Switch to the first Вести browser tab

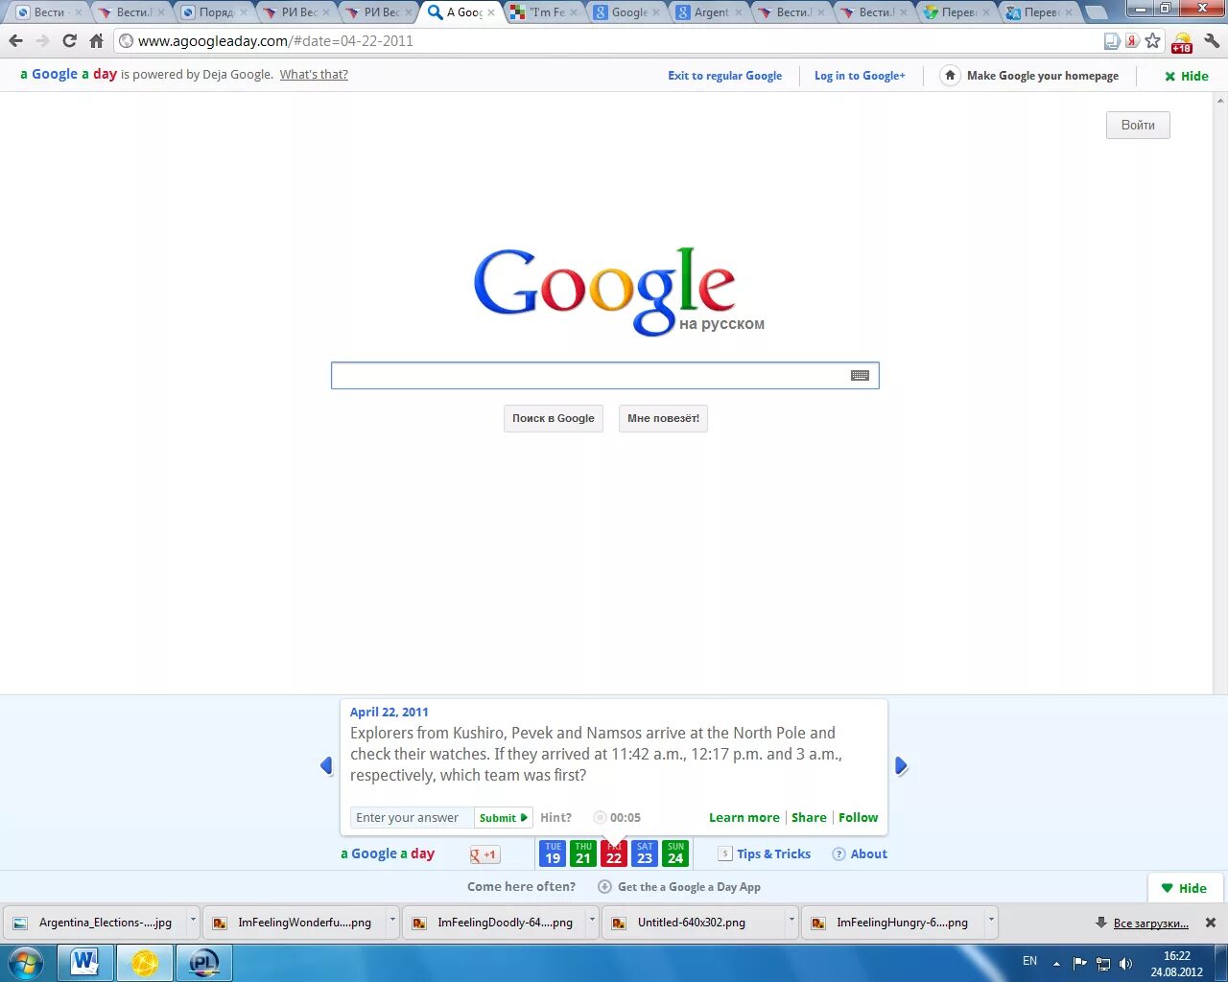[49, 12]
